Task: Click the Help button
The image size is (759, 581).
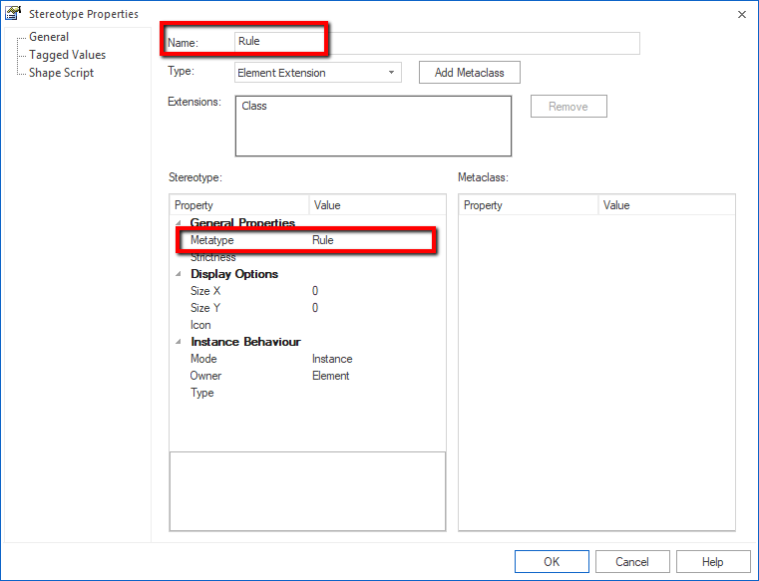Action: pos(712,562)
